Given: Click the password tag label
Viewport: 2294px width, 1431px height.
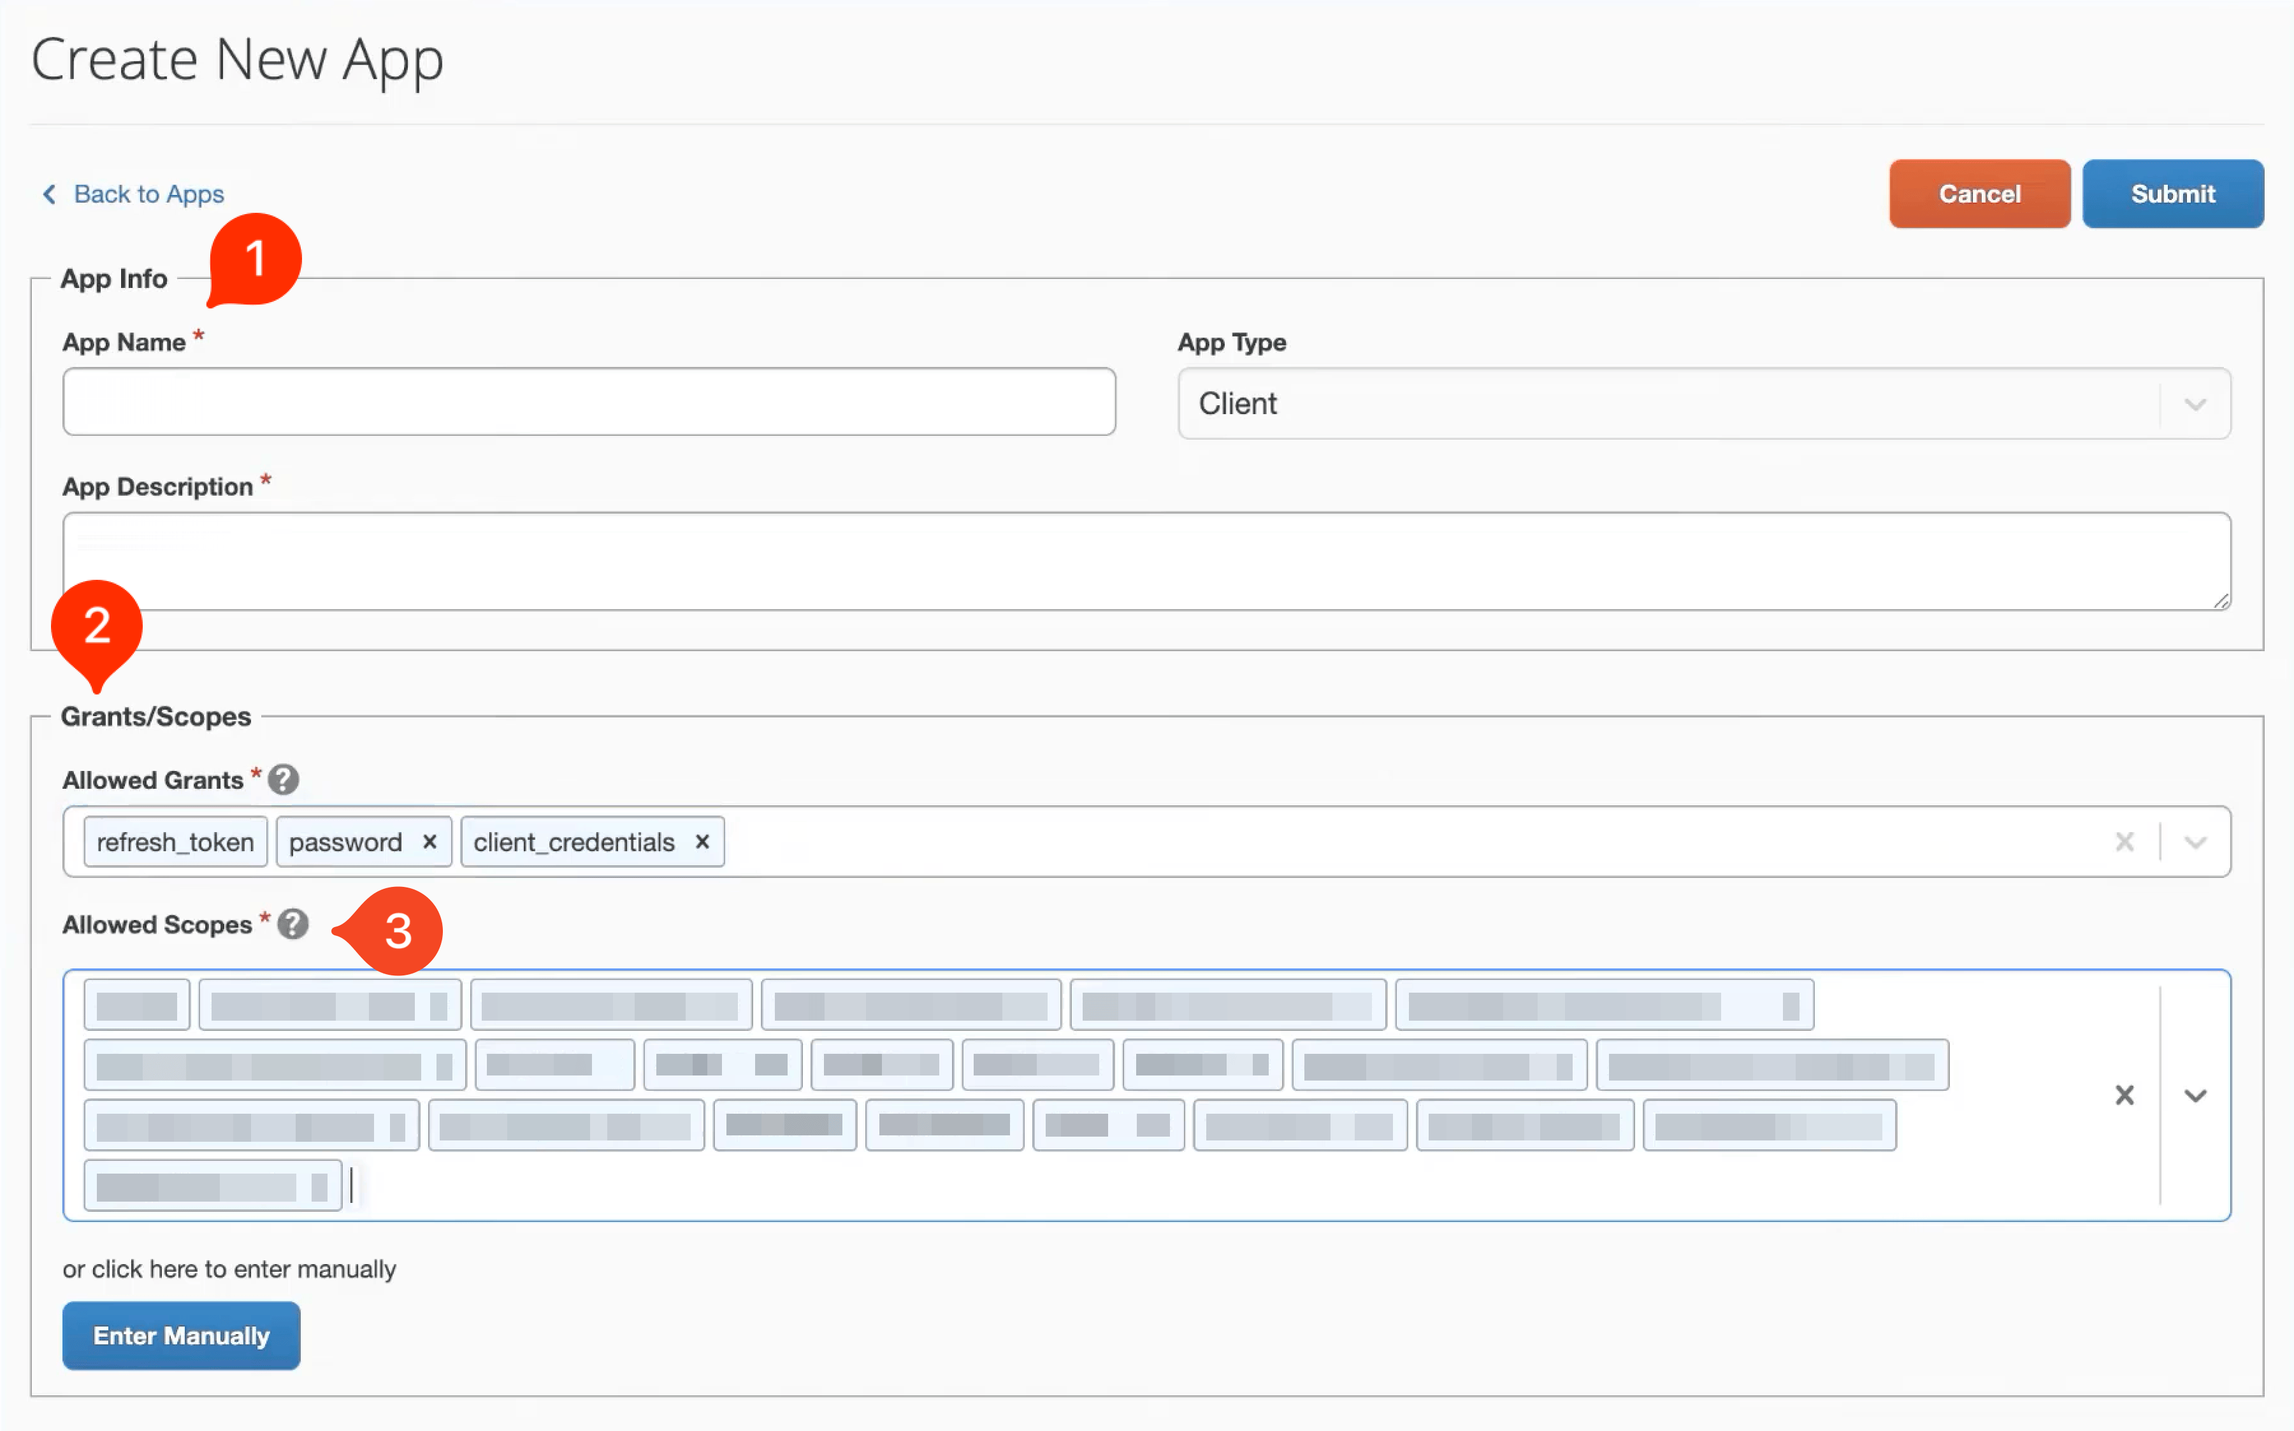Looking at the screenshot, I should tap(345, 842).
